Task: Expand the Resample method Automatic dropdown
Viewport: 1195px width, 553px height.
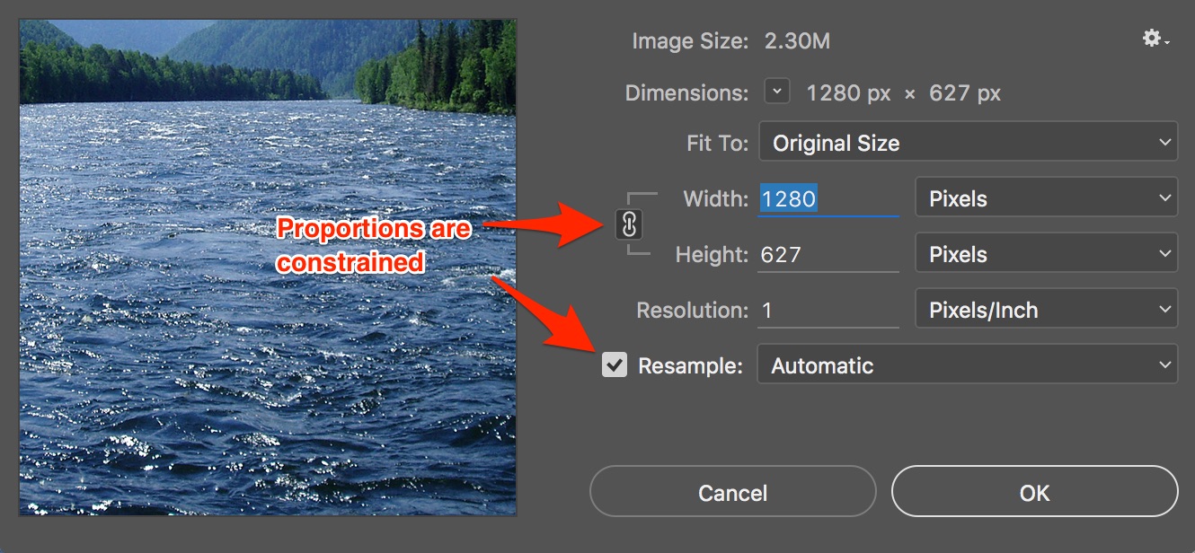Action: tap(968, 365)
